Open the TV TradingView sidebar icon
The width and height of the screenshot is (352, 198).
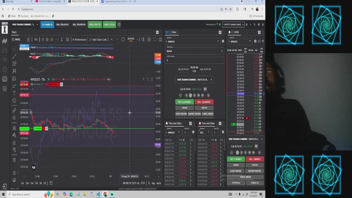(x=4, y=79)
